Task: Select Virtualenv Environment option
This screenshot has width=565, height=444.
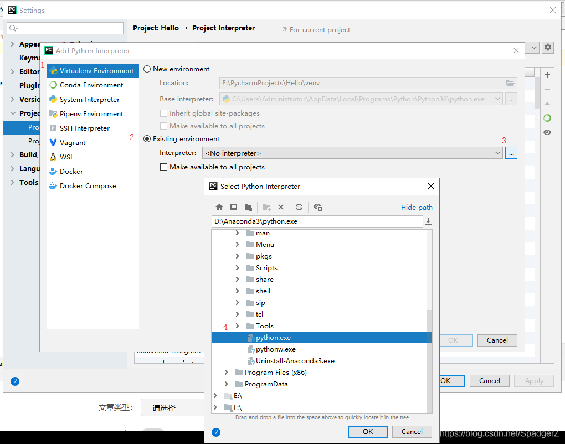Action: [93, 70]
